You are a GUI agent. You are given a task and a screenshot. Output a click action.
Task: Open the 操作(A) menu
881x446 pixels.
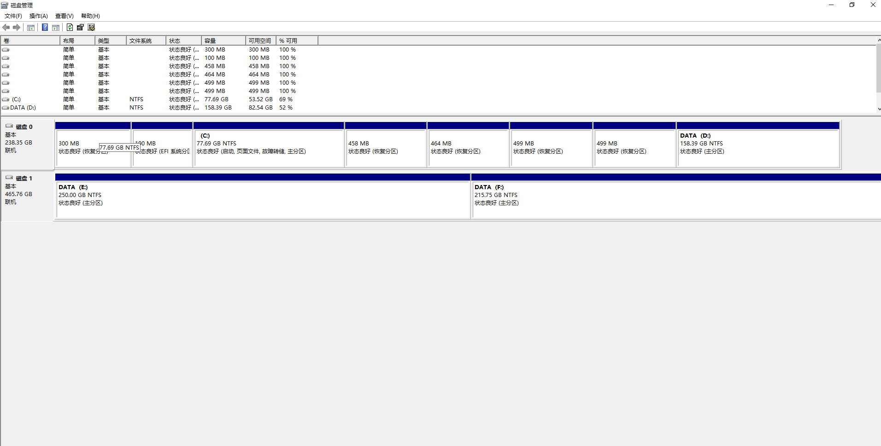point(39,16)
